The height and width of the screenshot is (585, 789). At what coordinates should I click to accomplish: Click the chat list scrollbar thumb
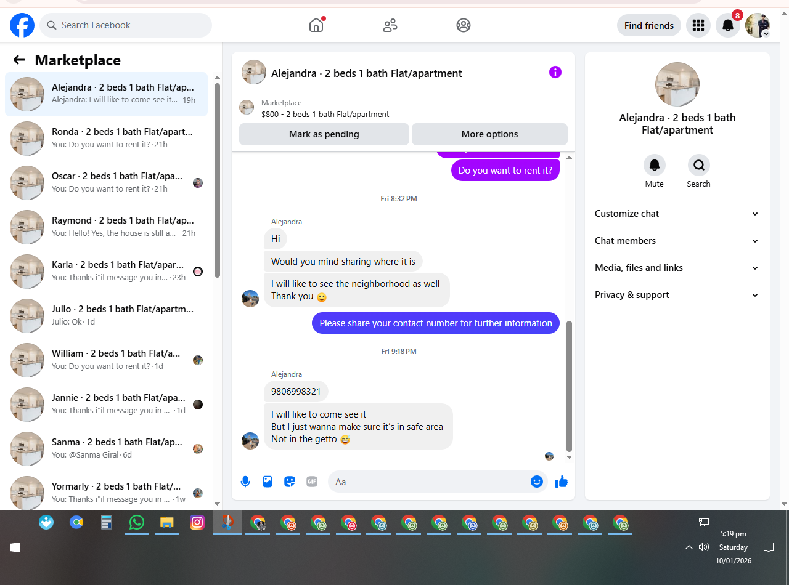click(x=217, y=180)
